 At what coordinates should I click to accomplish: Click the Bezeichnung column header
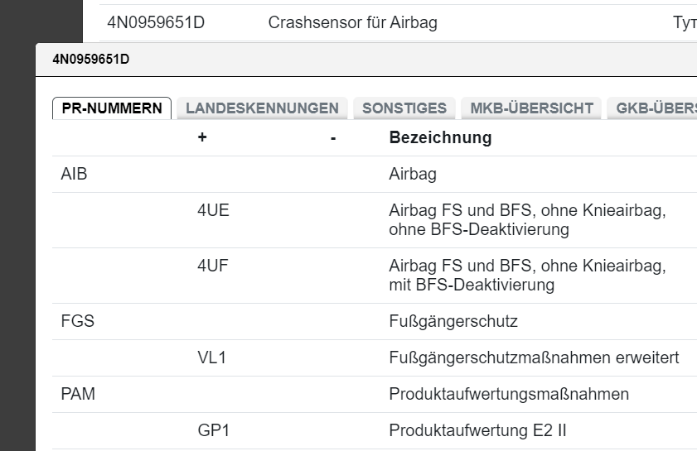(x=440, y=138)
